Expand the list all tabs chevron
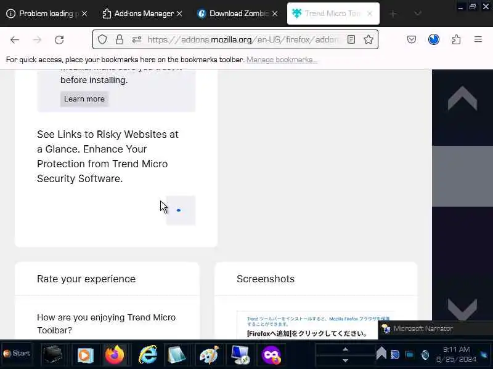The height and width of the screenshot is (369, 493). pos(418,14)
